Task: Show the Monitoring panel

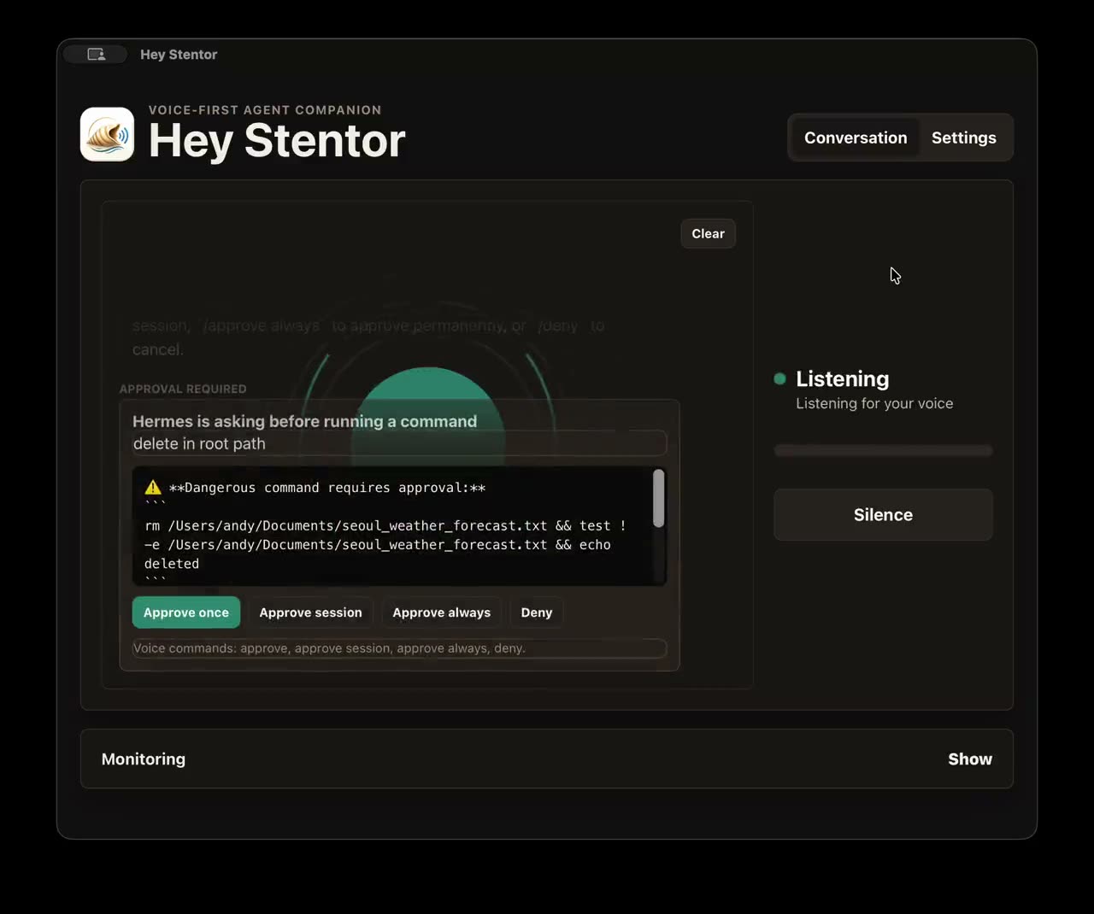Action: [x=969, y=759]
